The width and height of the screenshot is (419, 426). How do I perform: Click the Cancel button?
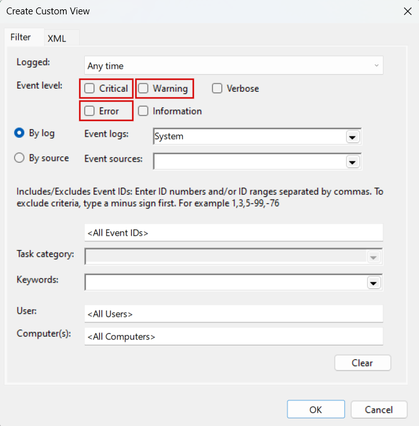click(x=378, y=410)
